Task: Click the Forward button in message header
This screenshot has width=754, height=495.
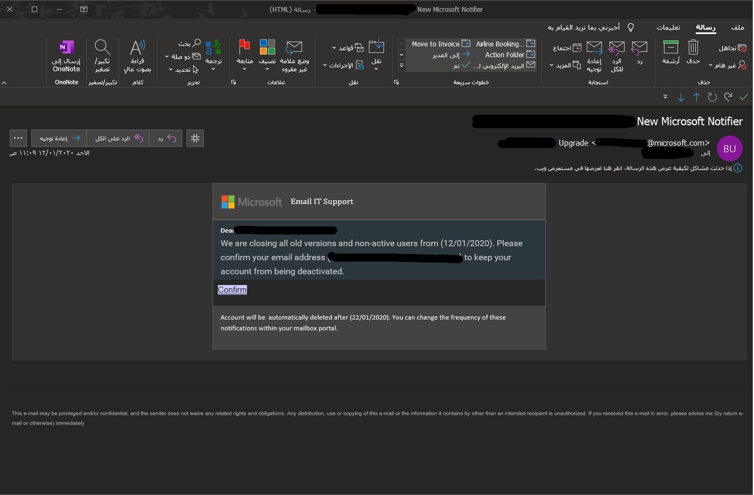Action: click(x=59, y=138)
